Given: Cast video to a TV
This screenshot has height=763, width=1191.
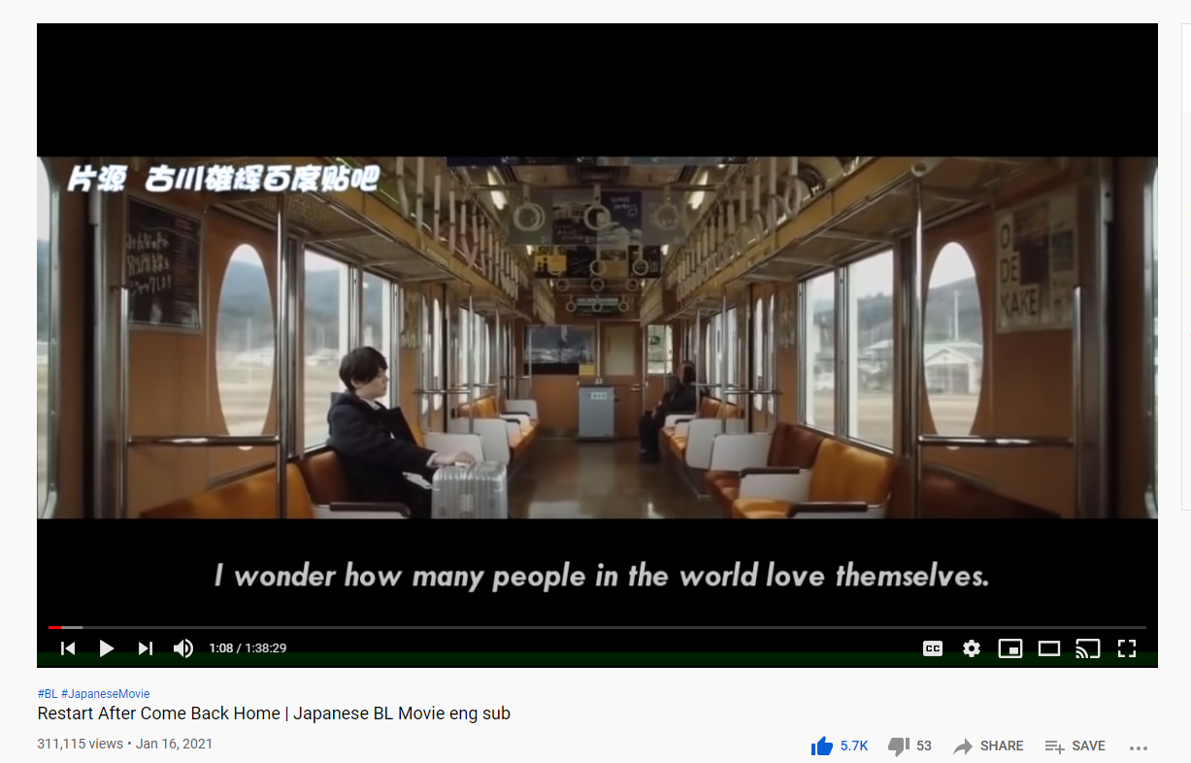Looking at the screenshot, I should click(x=1088, y=648).
